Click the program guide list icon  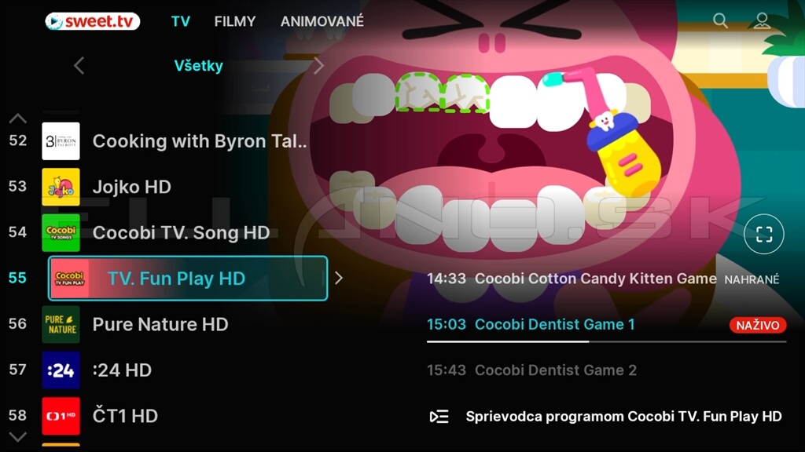pos(439,417)
